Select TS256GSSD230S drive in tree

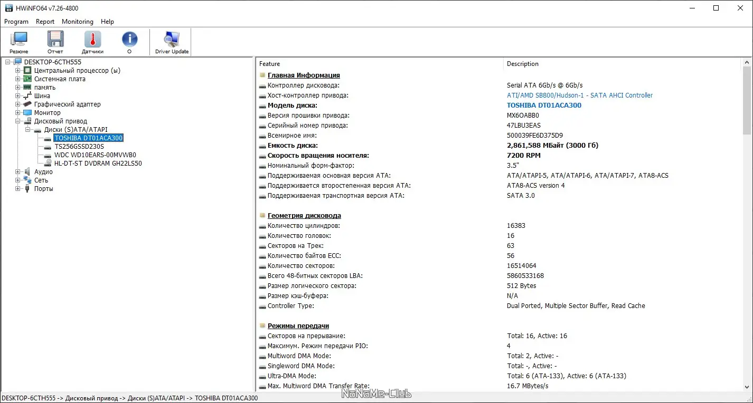pos(79,147)
